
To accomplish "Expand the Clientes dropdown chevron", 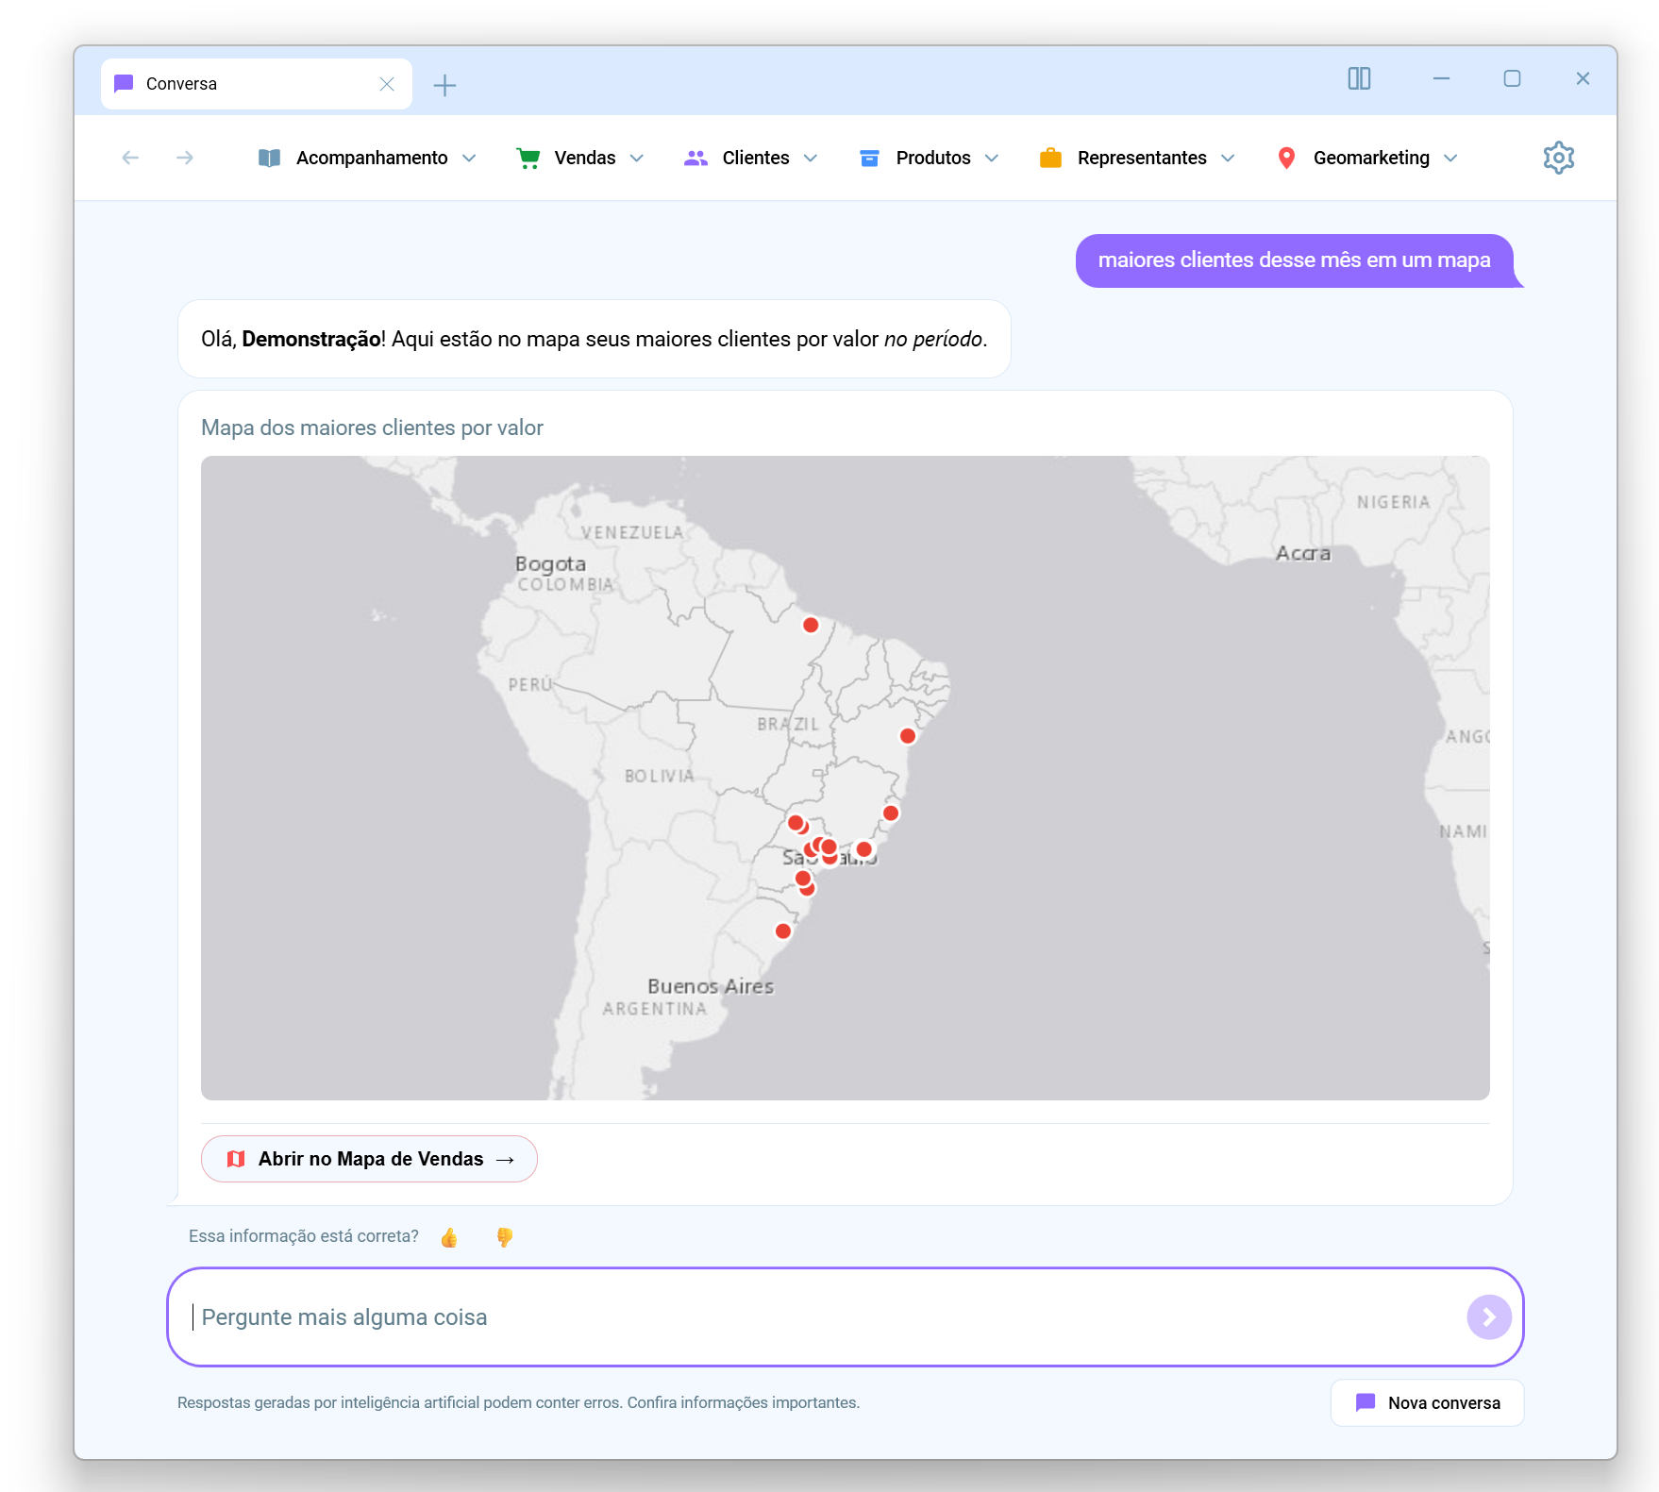I will [811, 159].
